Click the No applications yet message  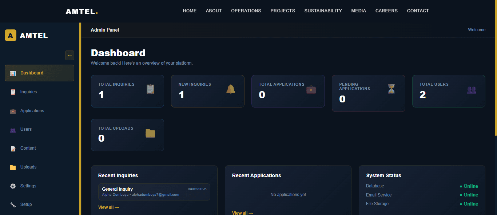[288, 195]
